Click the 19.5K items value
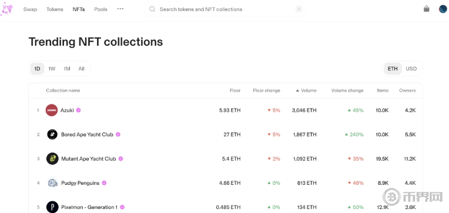449x213 pixels. click(x=382, y=158)
